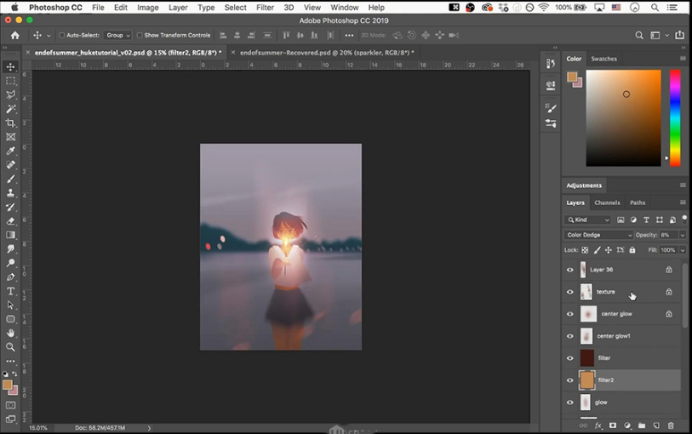Open the Auto-Select Group dropdown
Viewport: 692px width, 434px height.
pos(117,36)
